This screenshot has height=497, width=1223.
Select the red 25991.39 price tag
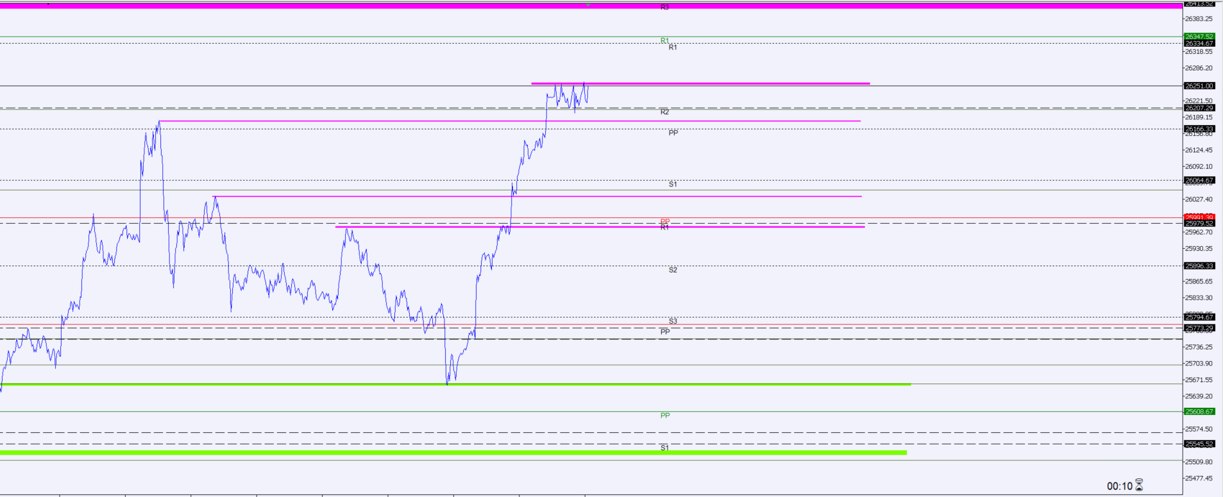[1199, 217]
